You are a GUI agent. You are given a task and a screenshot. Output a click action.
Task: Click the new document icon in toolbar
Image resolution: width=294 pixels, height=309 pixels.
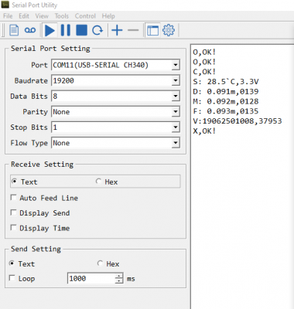14,30
